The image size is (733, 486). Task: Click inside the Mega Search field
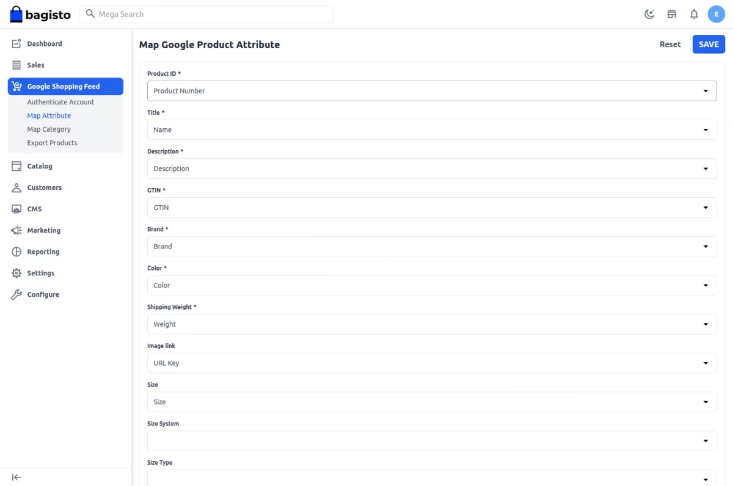pos(208,13)
